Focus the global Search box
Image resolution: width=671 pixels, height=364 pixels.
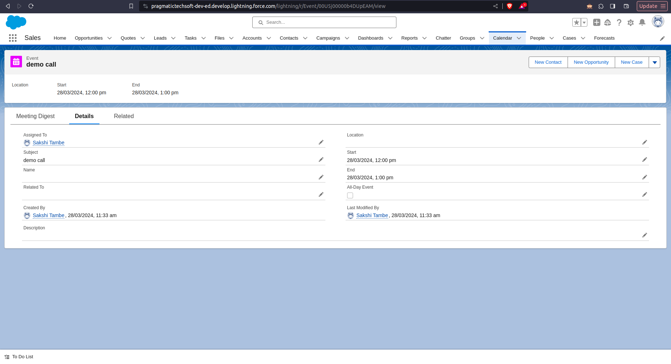click(324, 22)
